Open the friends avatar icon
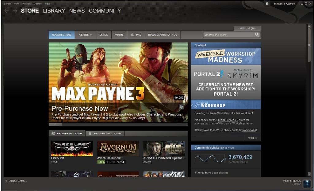Viewport: 314px width, 191px height. pyautogui.click(x=307, y=183)
